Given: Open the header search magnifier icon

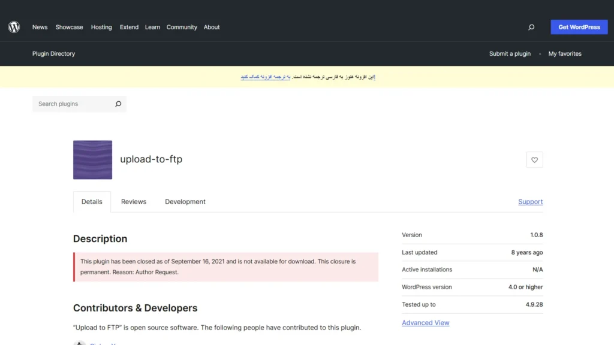Looking at the screenshot, I should point(531,27).
